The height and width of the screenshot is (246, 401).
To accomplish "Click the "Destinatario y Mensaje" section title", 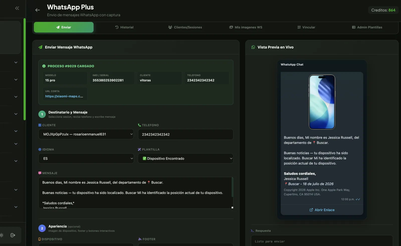I will pos(68,112).
